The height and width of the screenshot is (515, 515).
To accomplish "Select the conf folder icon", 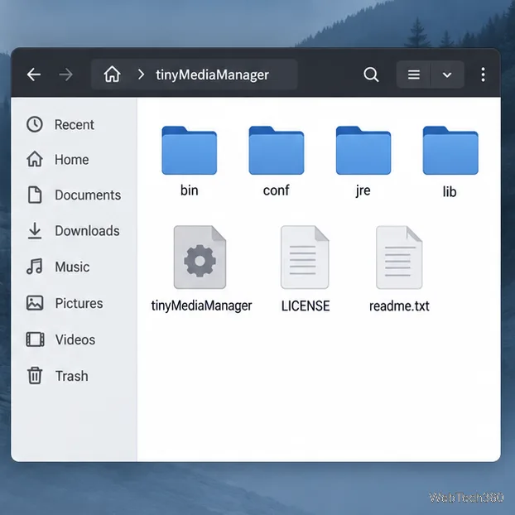I will tap(277, 150).
